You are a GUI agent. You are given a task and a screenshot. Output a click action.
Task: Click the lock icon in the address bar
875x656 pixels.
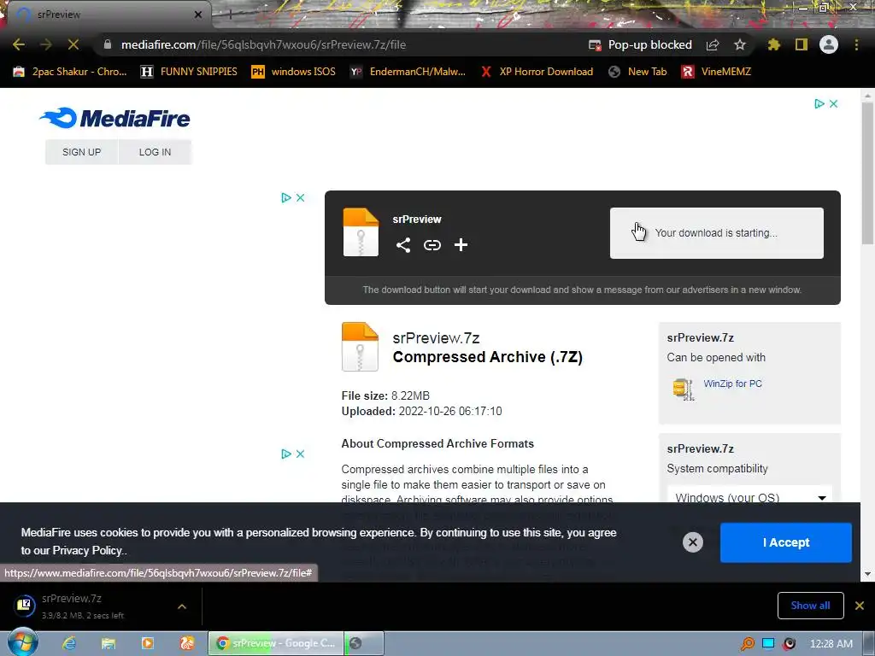coord(108,44)
